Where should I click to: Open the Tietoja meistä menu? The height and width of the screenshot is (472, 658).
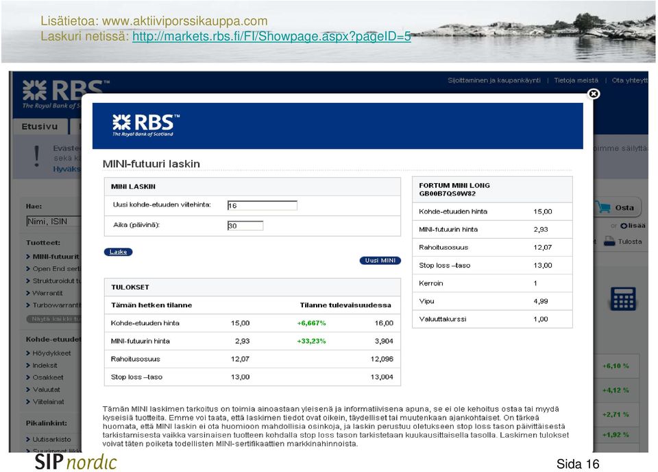(576, 80)
